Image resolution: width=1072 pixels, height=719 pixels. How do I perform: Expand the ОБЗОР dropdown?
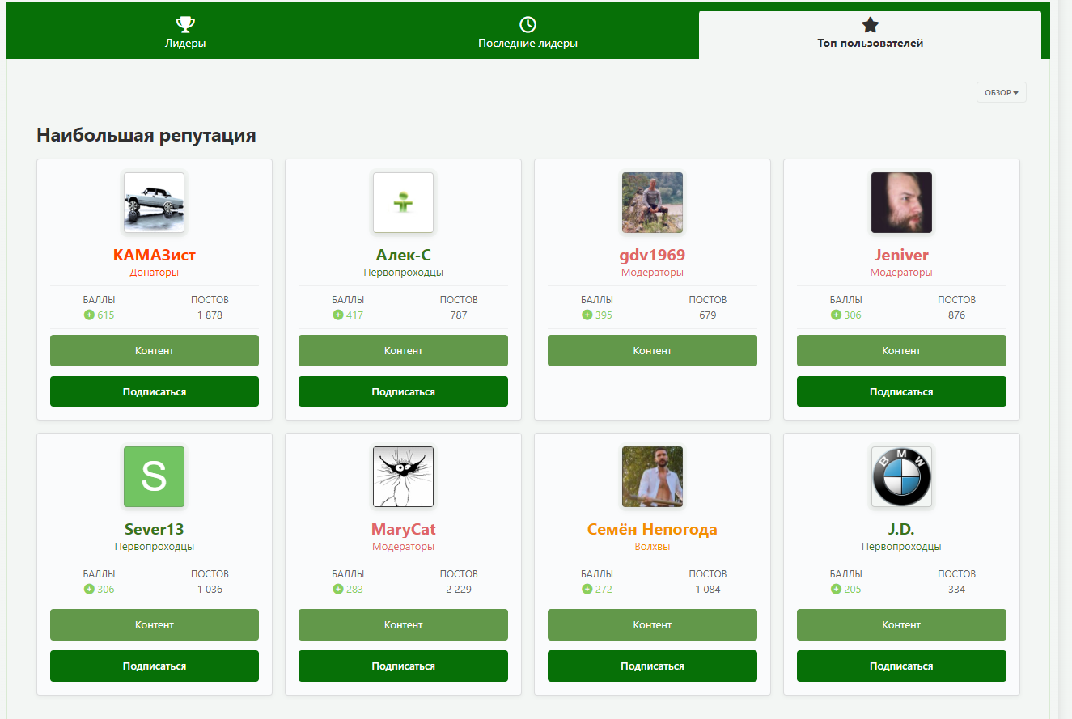coord(1001,92)
